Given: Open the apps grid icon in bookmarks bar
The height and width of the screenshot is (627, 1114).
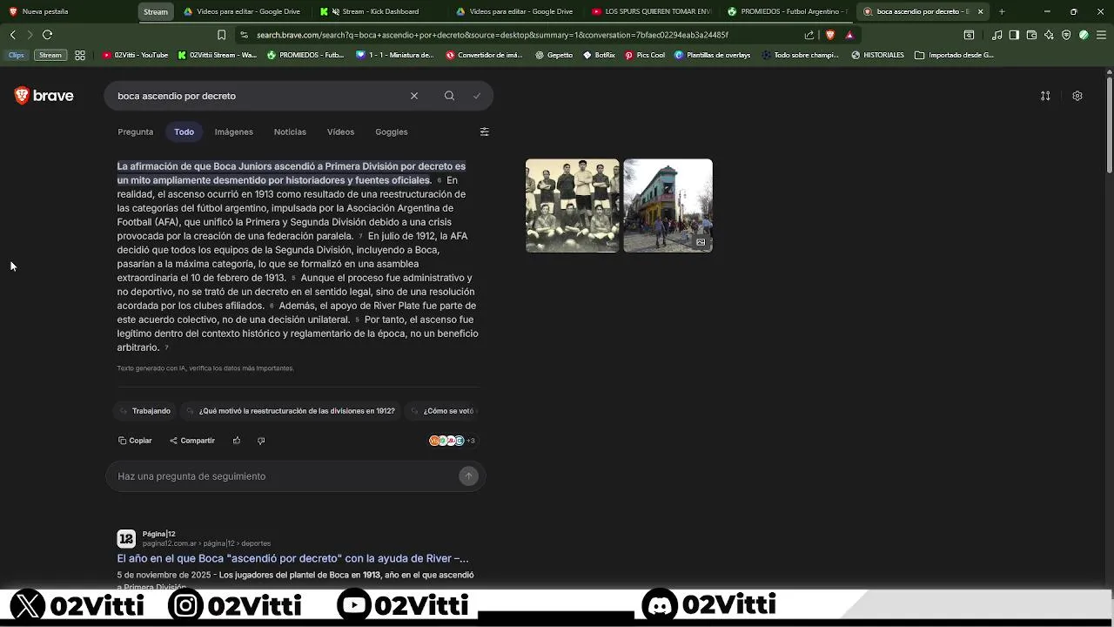Looking at the screenshot, I should (x=80, y=55).
